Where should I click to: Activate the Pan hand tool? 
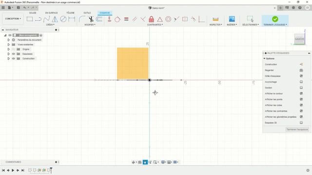tap(145, 162)
